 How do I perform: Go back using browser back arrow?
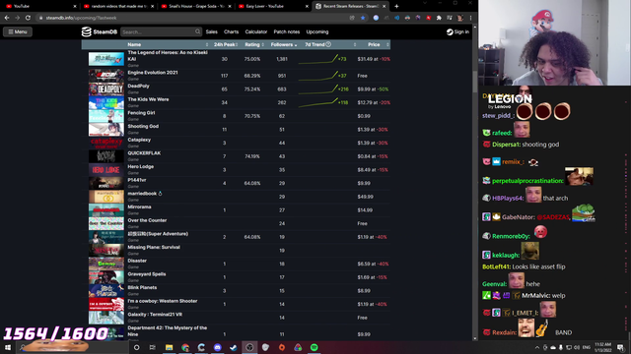[7, 18]
